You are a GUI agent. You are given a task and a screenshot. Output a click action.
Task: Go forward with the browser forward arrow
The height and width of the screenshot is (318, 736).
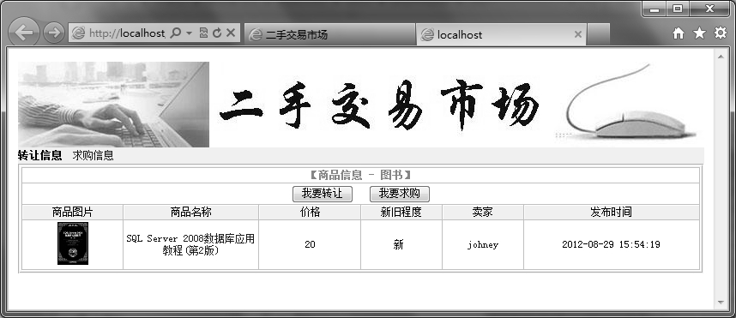pos(53,33)
